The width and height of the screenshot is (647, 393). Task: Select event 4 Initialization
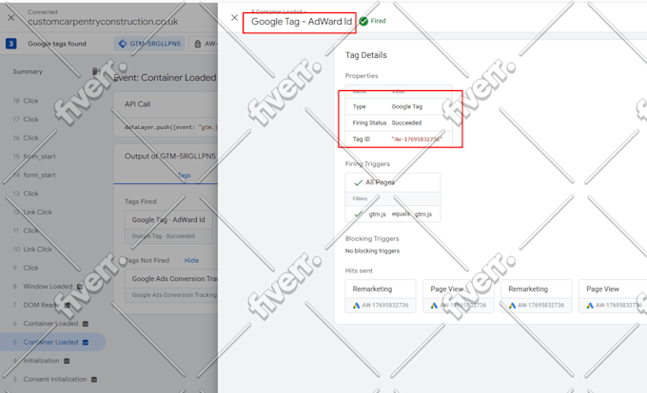click(x=36, y=361)
